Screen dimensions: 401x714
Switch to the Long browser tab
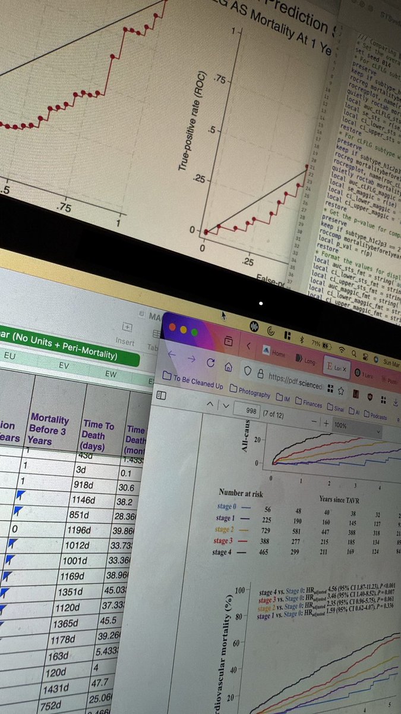click(x=305, y=359)
